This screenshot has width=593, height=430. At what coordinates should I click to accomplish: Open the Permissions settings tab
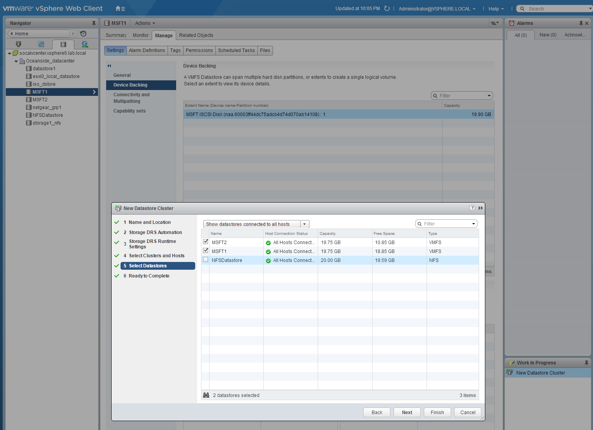[199, 50]
